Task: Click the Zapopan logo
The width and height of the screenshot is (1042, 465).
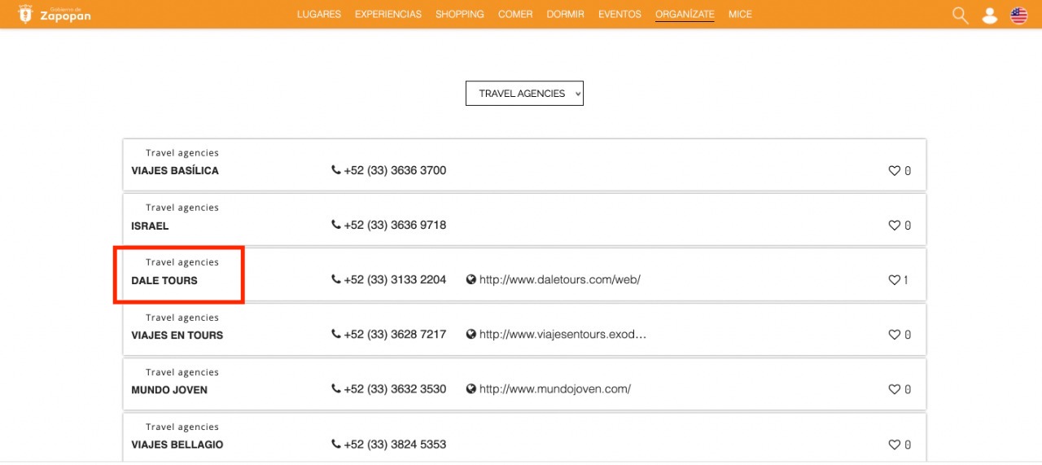Action: point(55,14)
